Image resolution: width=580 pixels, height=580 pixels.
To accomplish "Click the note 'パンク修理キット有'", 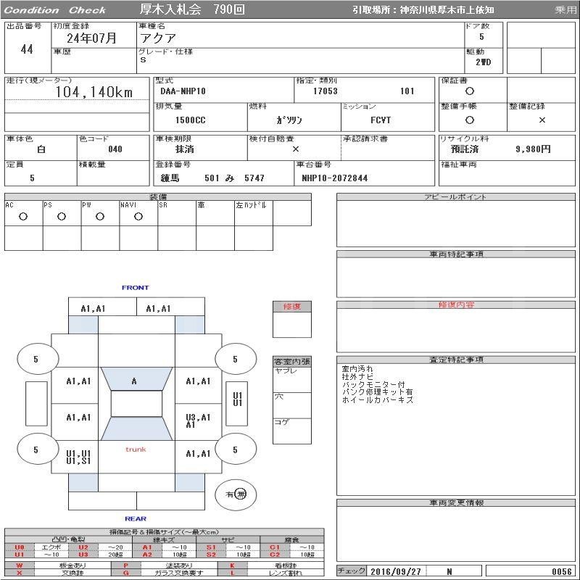I will pyautogui.click(x=377, y=391).
